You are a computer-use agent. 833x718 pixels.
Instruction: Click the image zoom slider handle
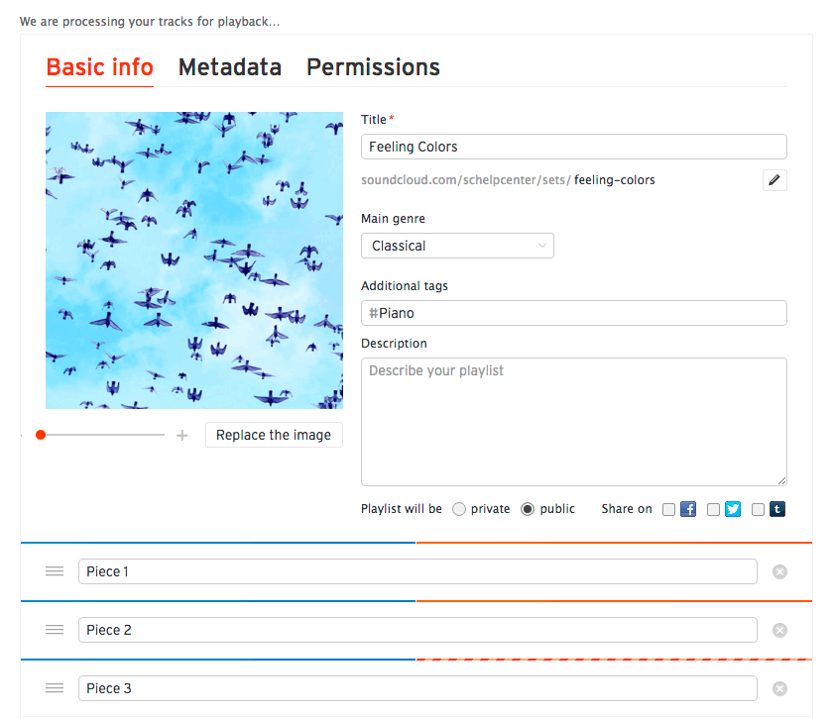tap(41, 435)
